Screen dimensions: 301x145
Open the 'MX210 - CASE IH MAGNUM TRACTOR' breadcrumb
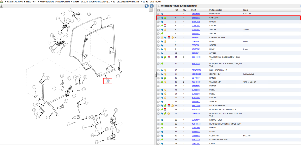click(x=91, y=2)
